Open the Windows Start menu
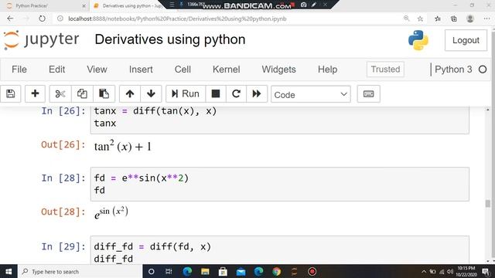This screenshot has height=278, width=495. (9, 271)
